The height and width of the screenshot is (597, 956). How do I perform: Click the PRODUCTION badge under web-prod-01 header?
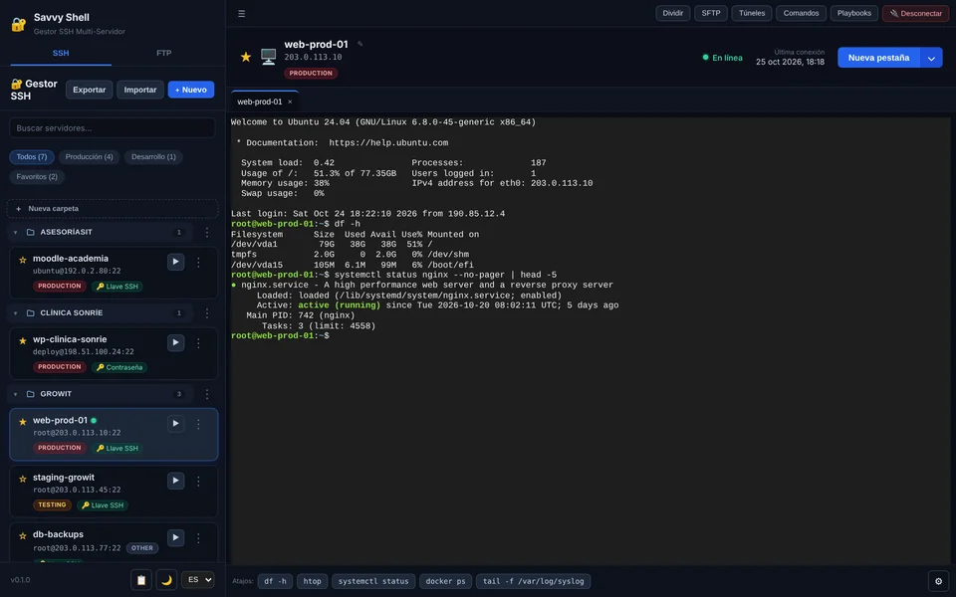pyautogui.click(x=311, y=73)
